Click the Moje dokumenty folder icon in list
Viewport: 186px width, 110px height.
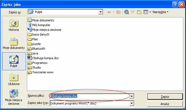pos(30,20)
